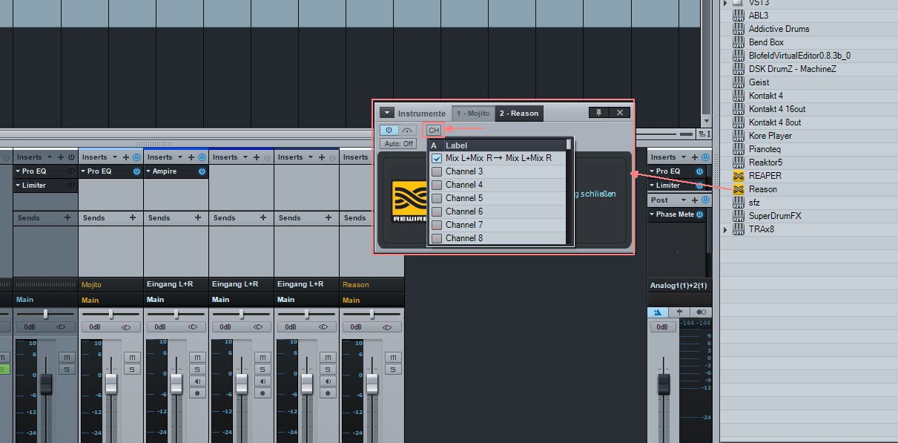
Task: Enable the Channel 8 checkbox
Action: 437,238
